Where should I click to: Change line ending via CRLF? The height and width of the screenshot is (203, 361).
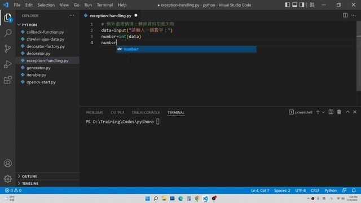[x=315, y=191]
